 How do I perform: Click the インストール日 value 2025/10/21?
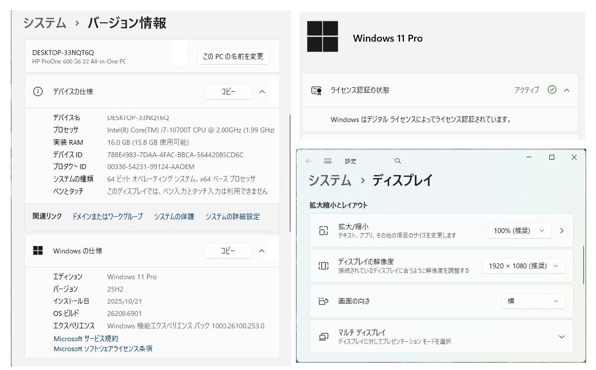tap(125, 301)
